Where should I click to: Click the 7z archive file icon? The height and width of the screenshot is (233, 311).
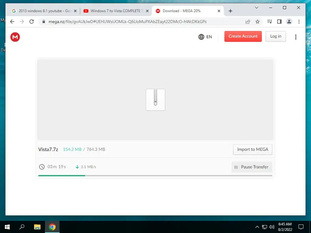click(x=155, y=100)
